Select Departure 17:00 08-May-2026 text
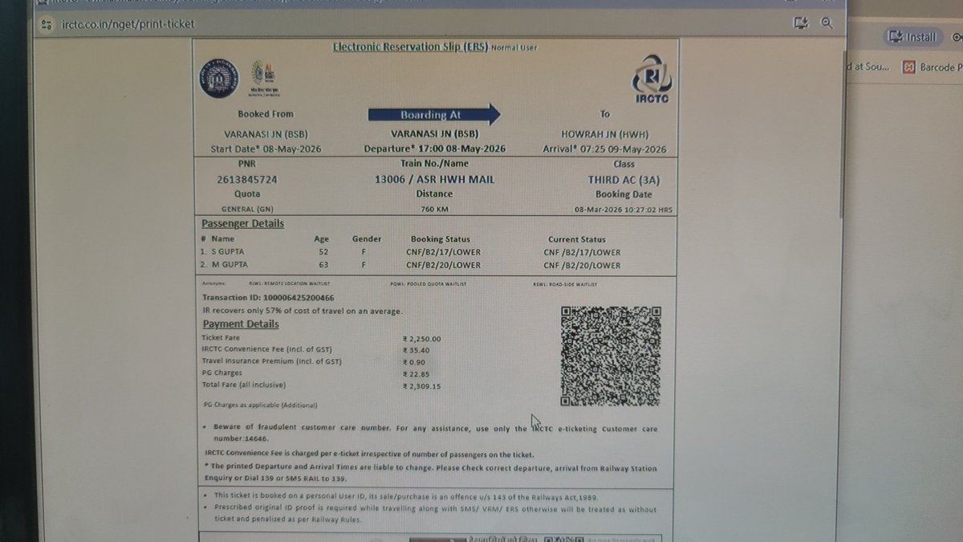Screen dimensions: 963x542 [434, 149]
